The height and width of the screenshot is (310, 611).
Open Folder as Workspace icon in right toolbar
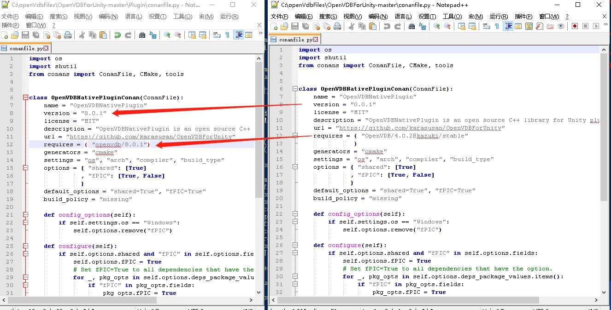(550, 26)
